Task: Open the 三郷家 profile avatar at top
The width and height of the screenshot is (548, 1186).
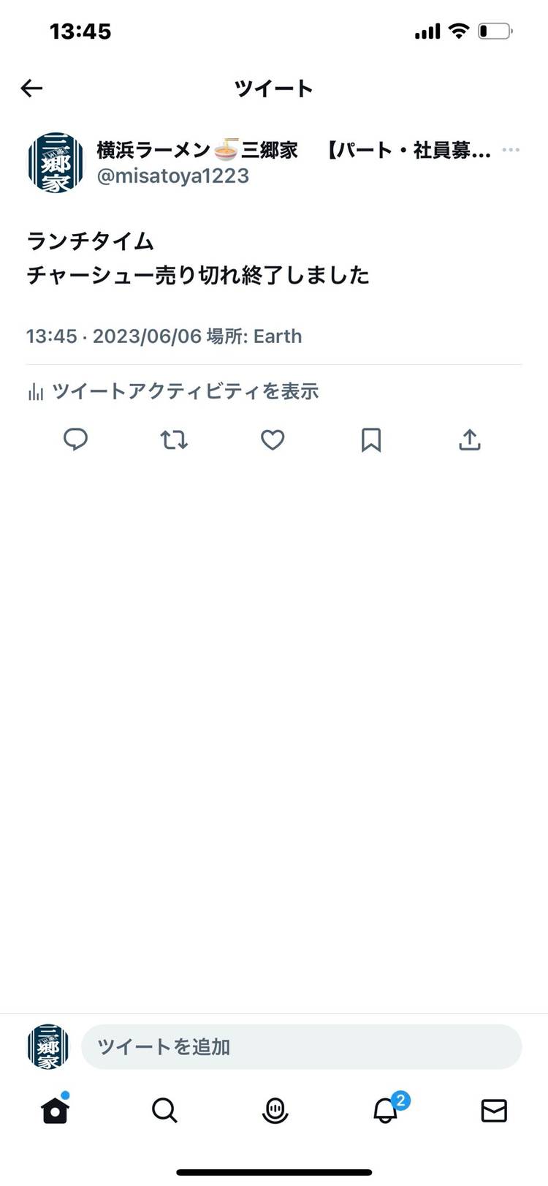Action: tap(56, 162)
